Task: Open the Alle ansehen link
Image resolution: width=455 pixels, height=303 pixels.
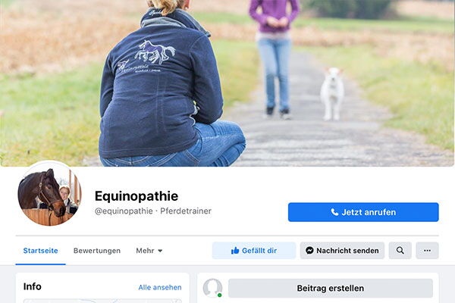Action: tap(160, 287)
